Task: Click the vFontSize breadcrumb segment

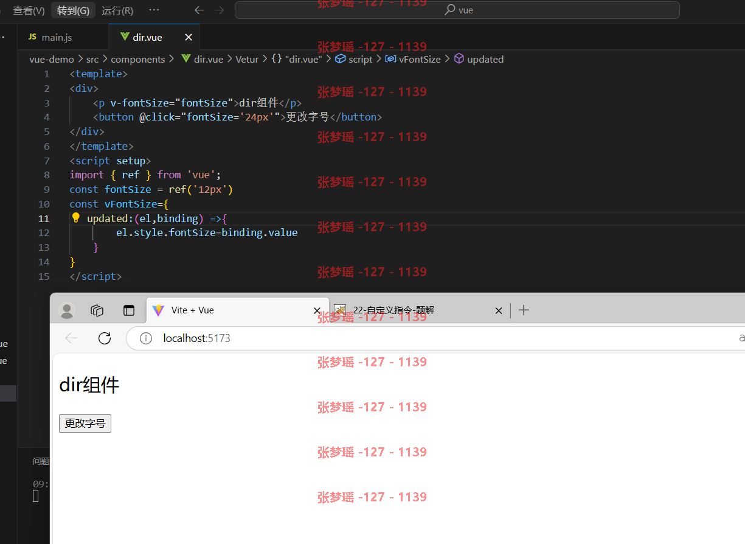Action: point(420,59)
